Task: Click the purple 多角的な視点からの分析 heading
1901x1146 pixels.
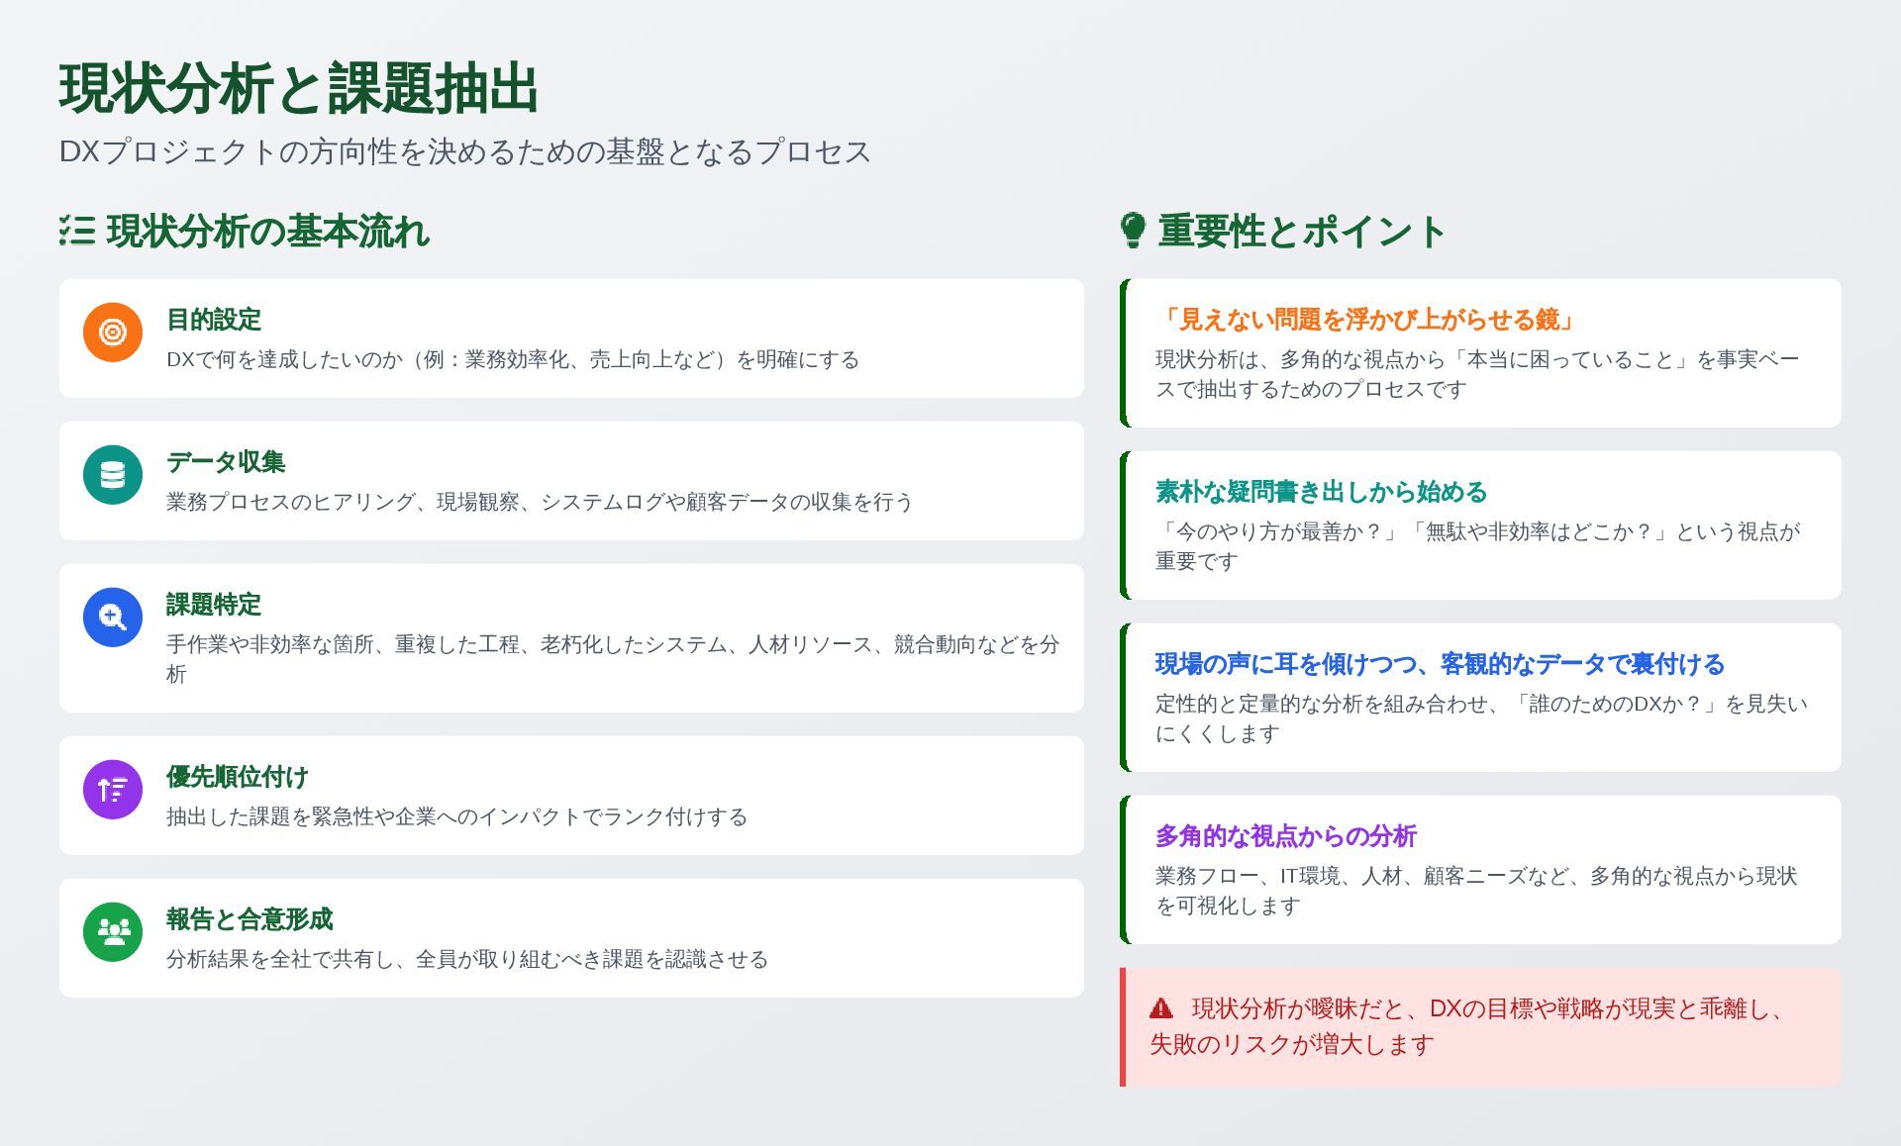Action: [x=1285, y=836]
